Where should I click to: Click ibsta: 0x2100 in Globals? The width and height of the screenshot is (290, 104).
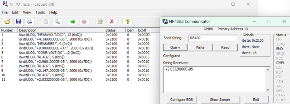(x=253, y=41)
